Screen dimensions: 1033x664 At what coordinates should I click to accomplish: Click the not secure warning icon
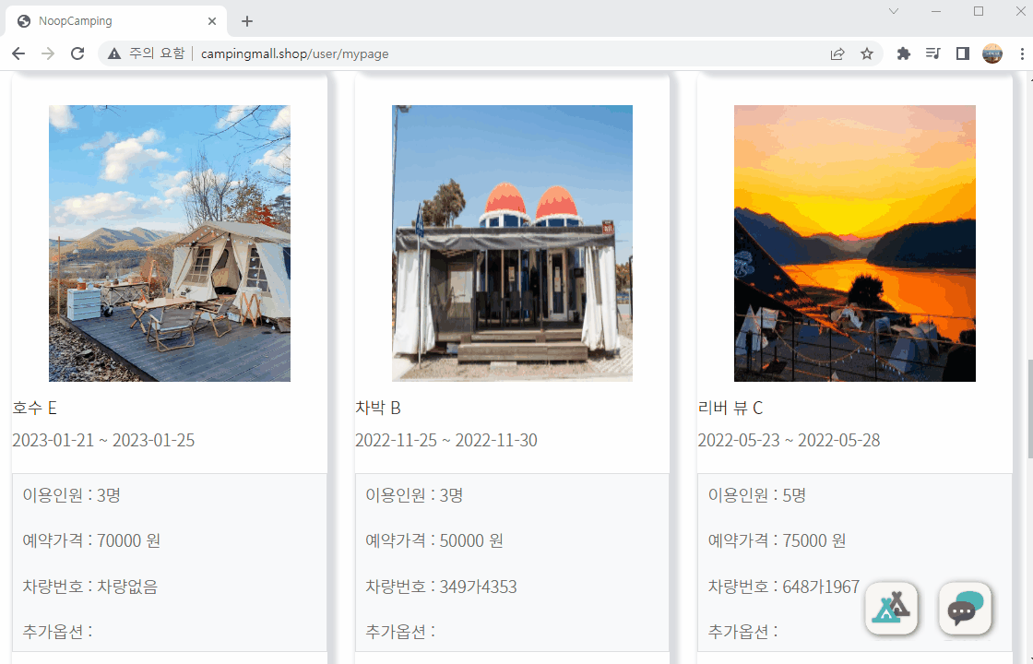tap(114, 54)
